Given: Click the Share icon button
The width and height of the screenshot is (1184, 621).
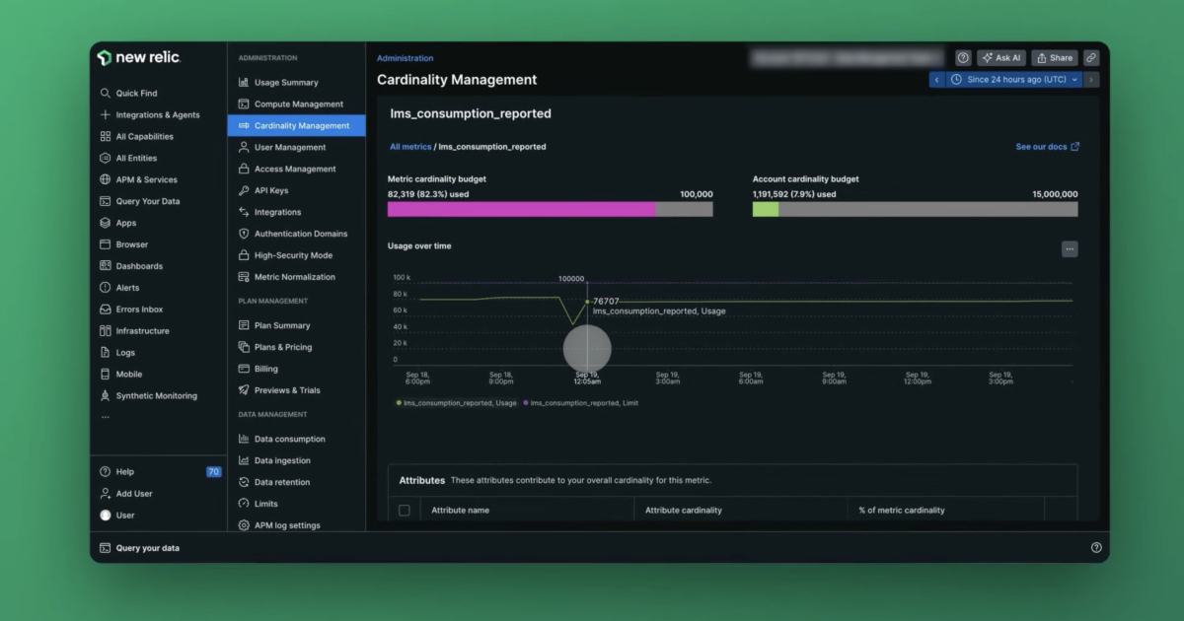Looking at the screenshot, I should pyautogui.click(x=1056, y=57).
